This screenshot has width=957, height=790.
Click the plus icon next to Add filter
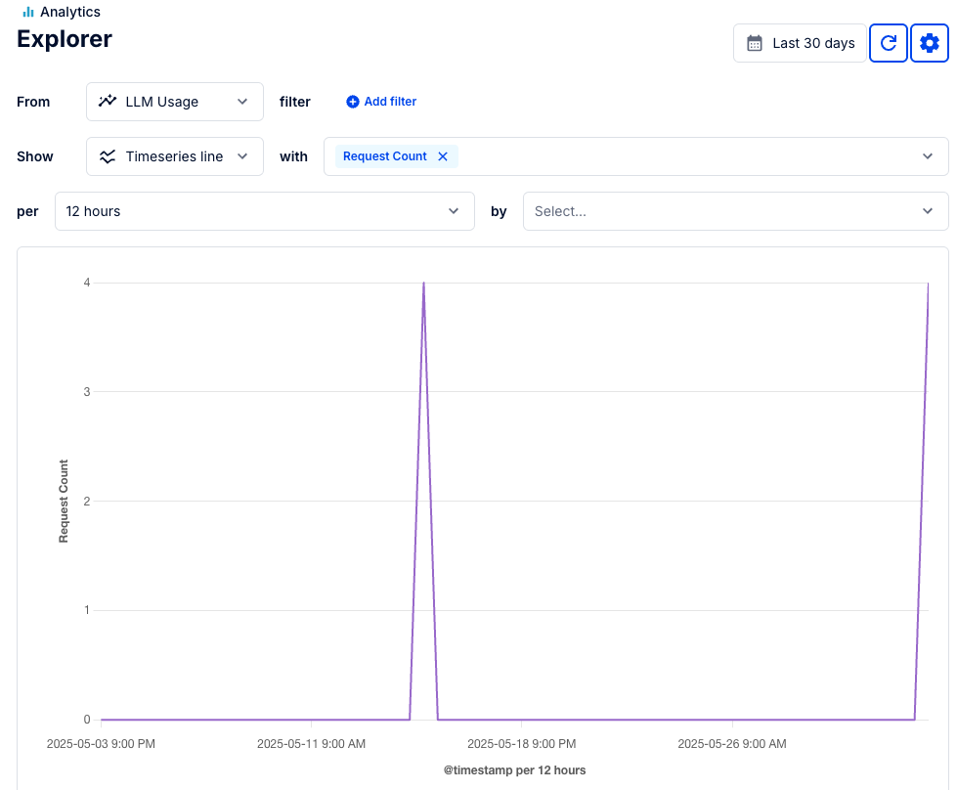coord(353,102)
